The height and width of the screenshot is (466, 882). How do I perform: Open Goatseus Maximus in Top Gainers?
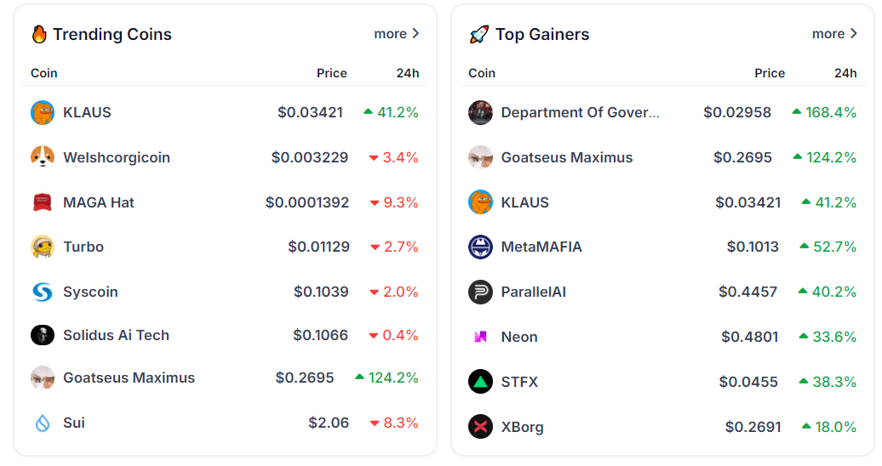tap(566, 157)
